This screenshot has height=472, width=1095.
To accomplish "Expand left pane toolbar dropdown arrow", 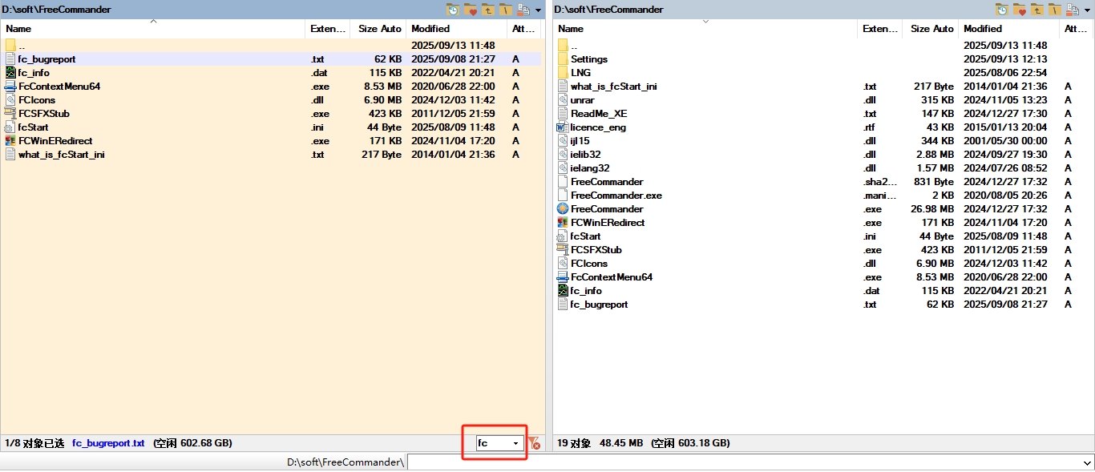I will [x=539, y=10].
